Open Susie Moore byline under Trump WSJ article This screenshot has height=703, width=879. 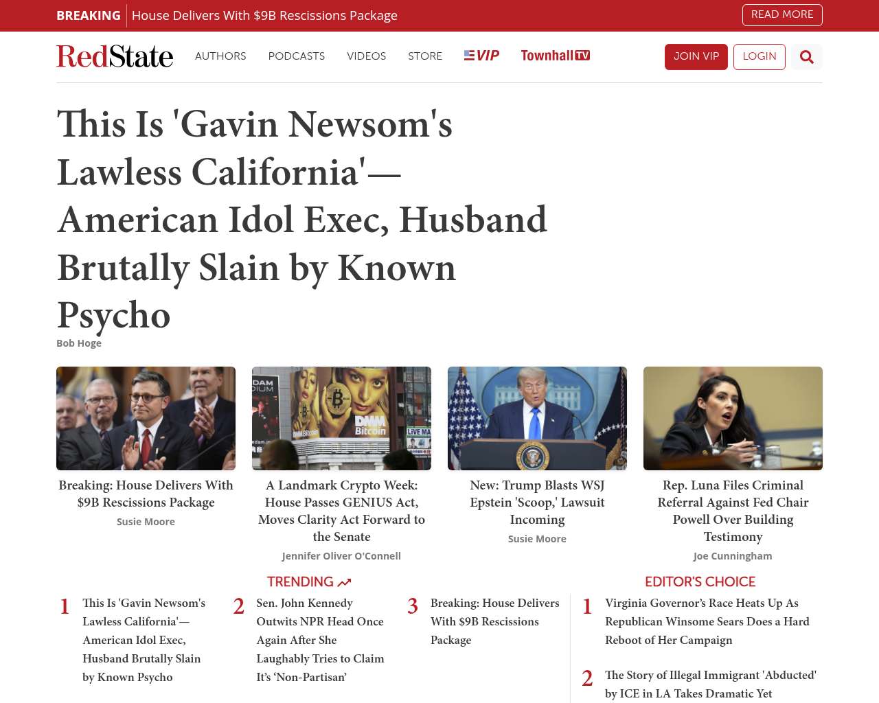point(537,539)
